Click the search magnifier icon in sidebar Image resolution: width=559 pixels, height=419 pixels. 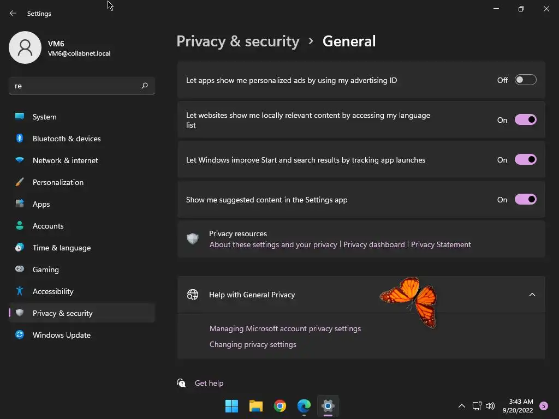coord(145,86)
